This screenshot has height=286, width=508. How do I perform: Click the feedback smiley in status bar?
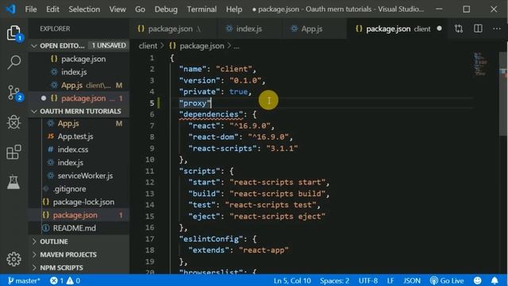[x=478, y=280]
